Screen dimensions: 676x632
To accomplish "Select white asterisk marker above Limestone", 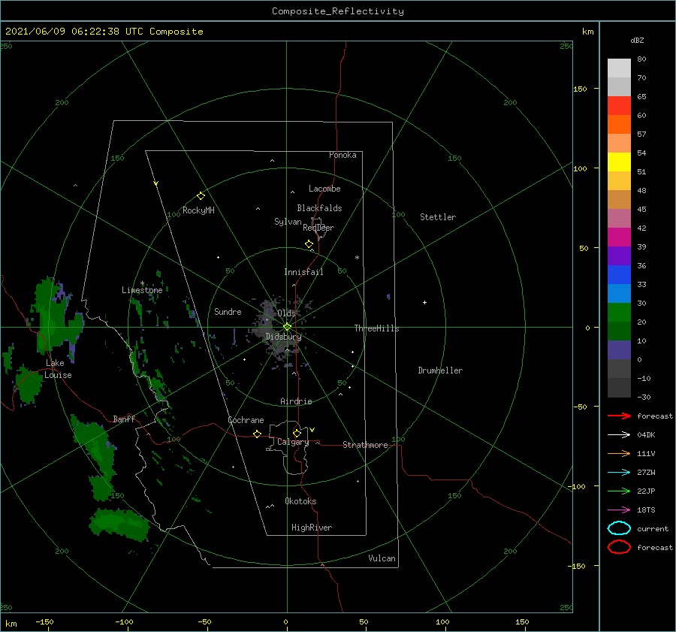I will (x=142, y=283).
